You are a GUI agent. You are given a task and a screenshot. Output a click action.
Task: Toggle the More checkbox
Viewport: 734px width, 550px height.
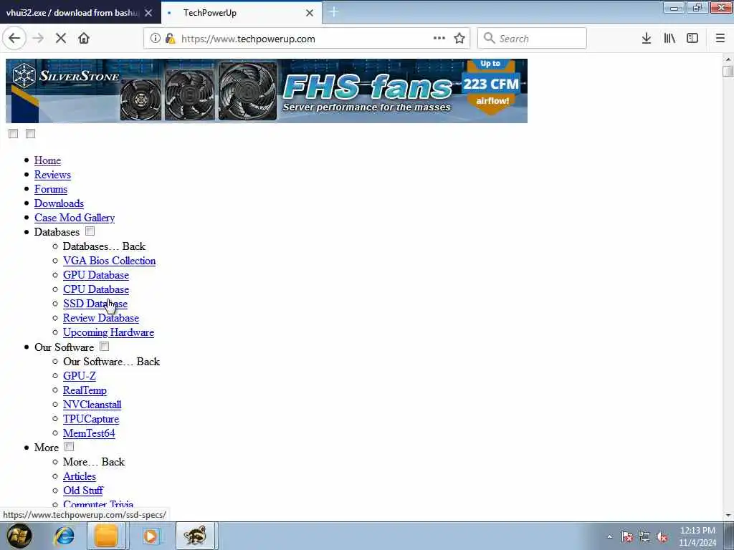pos(70,447)
